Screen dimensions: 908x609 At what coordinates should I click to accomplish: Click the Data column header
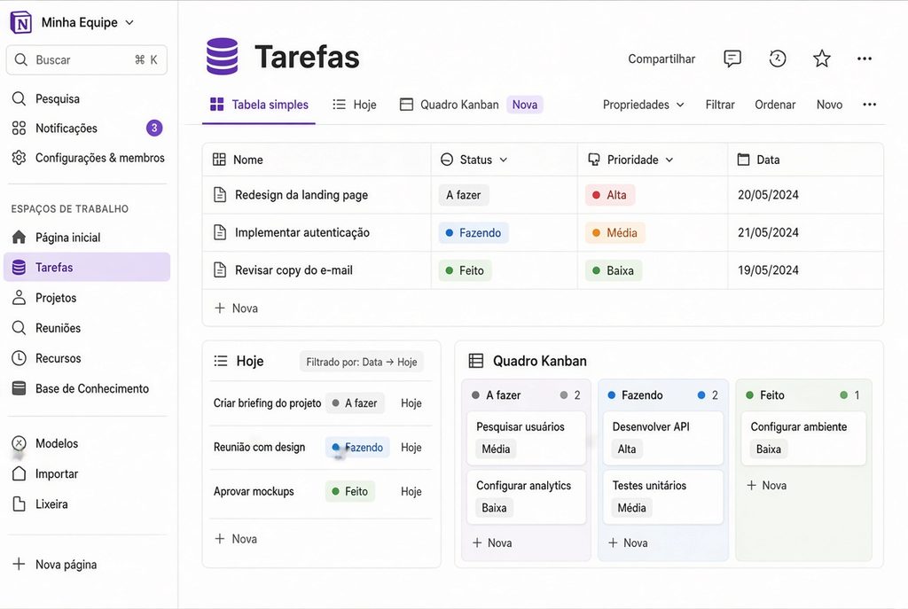[x=805, y=160]
